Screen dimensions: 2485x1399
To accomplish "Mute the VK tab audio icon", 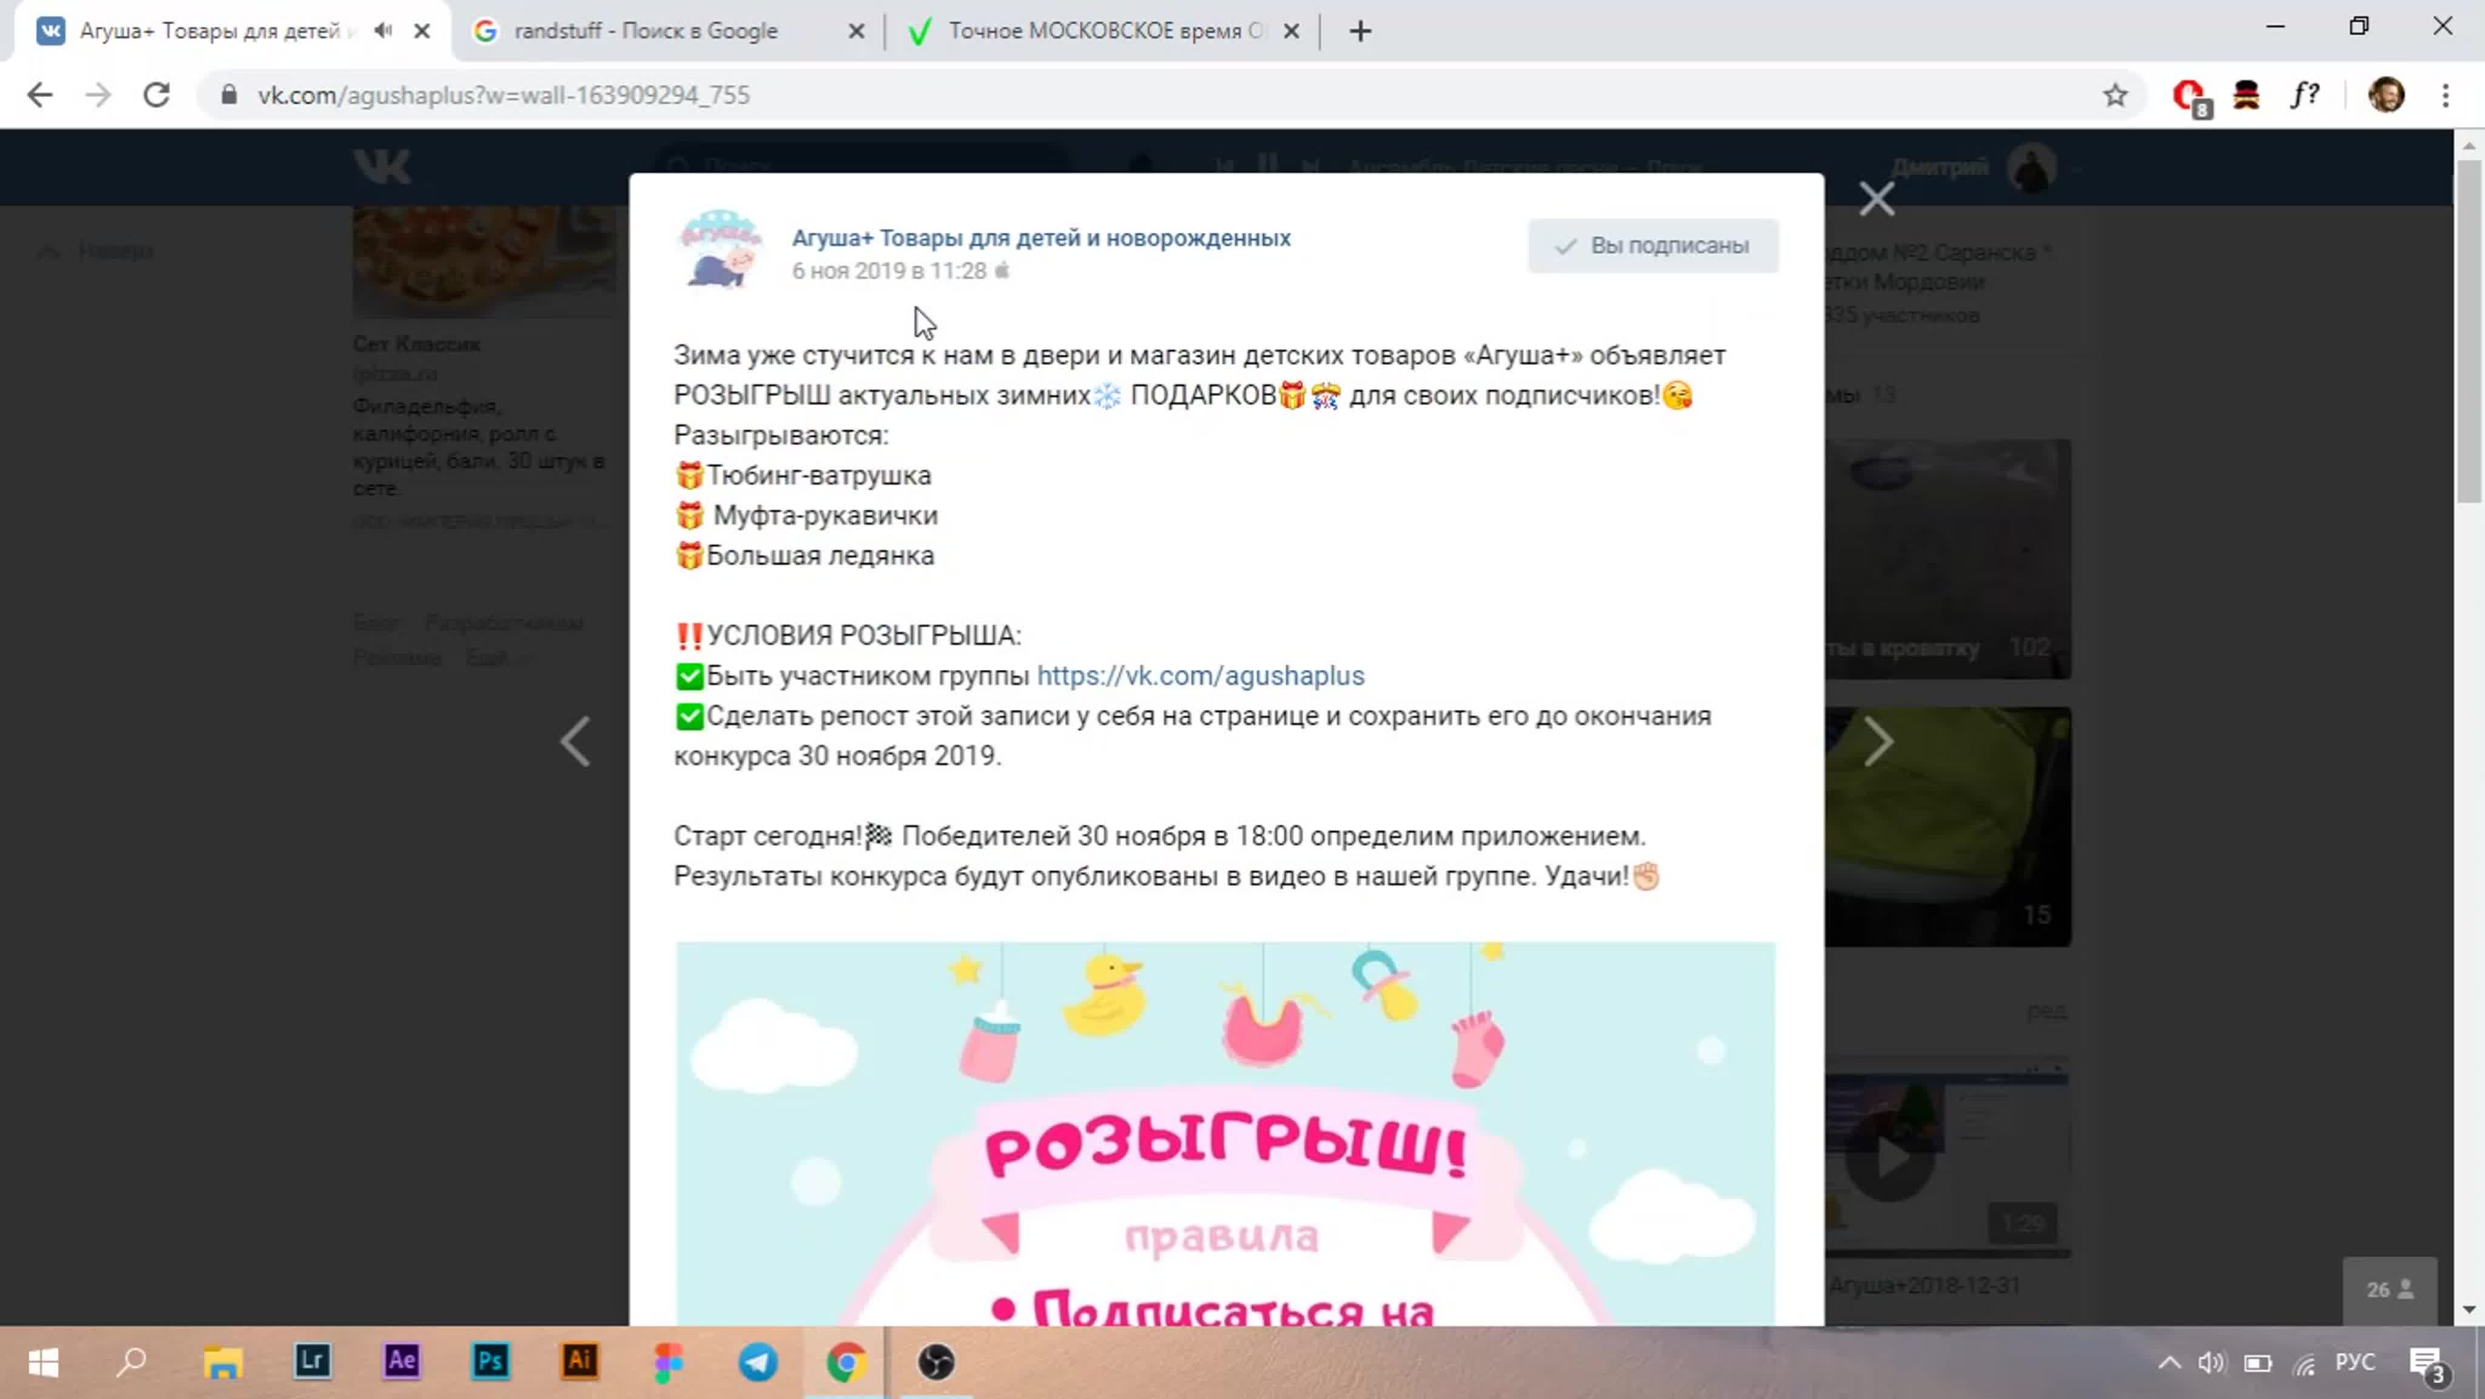I will coord(383,31).
